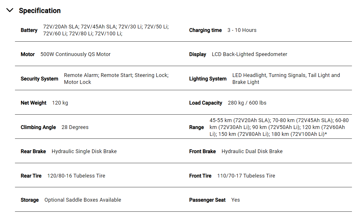
Task: Click the Rear Brake label
Action: pyautogui.click(x=33, y=151)
